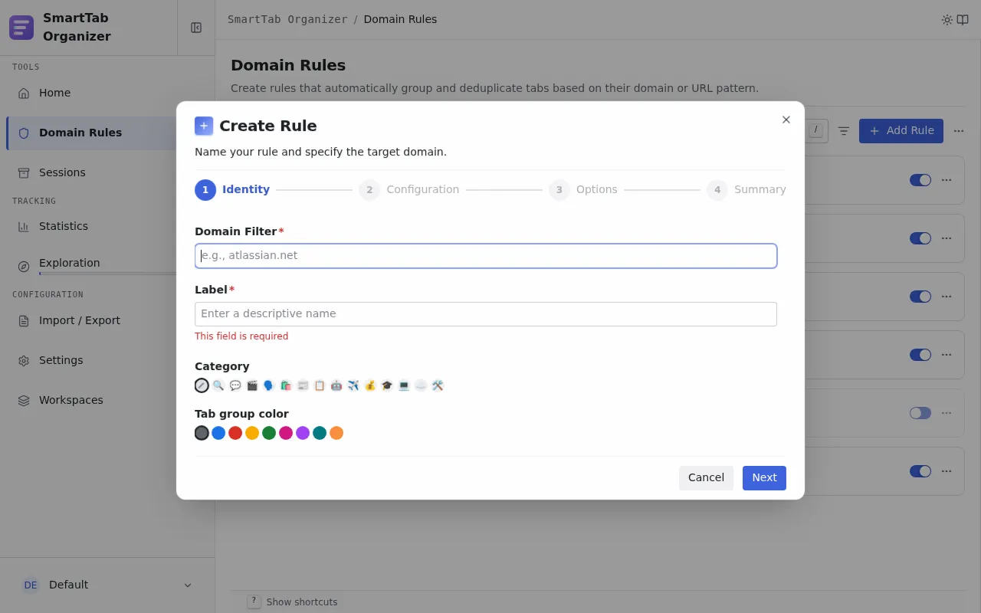Select the grey tab group color
The width and height of the screenshot is (981, 613).
coord(202,433)
